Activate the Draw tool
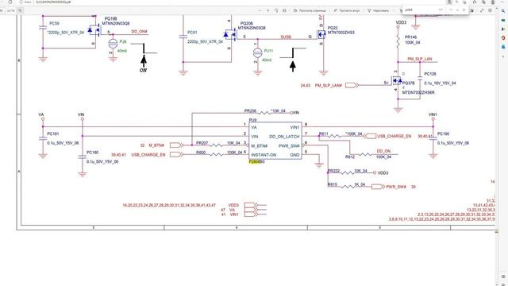Image resolution: width=508 pixels, height=286 pixels. 378,10
